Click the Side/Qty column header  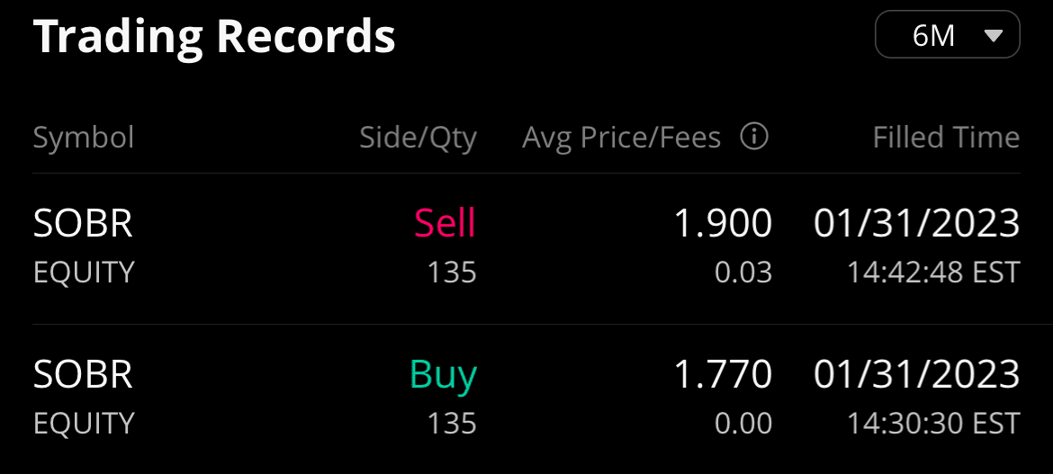point(418,138)
